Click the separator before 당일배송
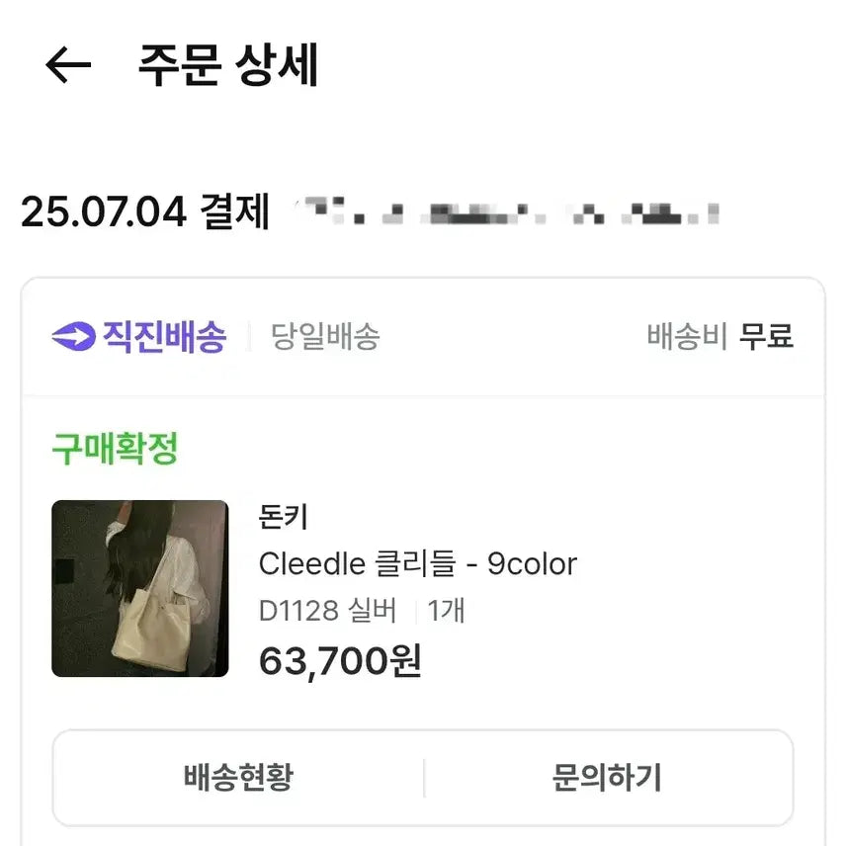The width and height of the screenshot is (846, 846). click(x=249, y=337)
